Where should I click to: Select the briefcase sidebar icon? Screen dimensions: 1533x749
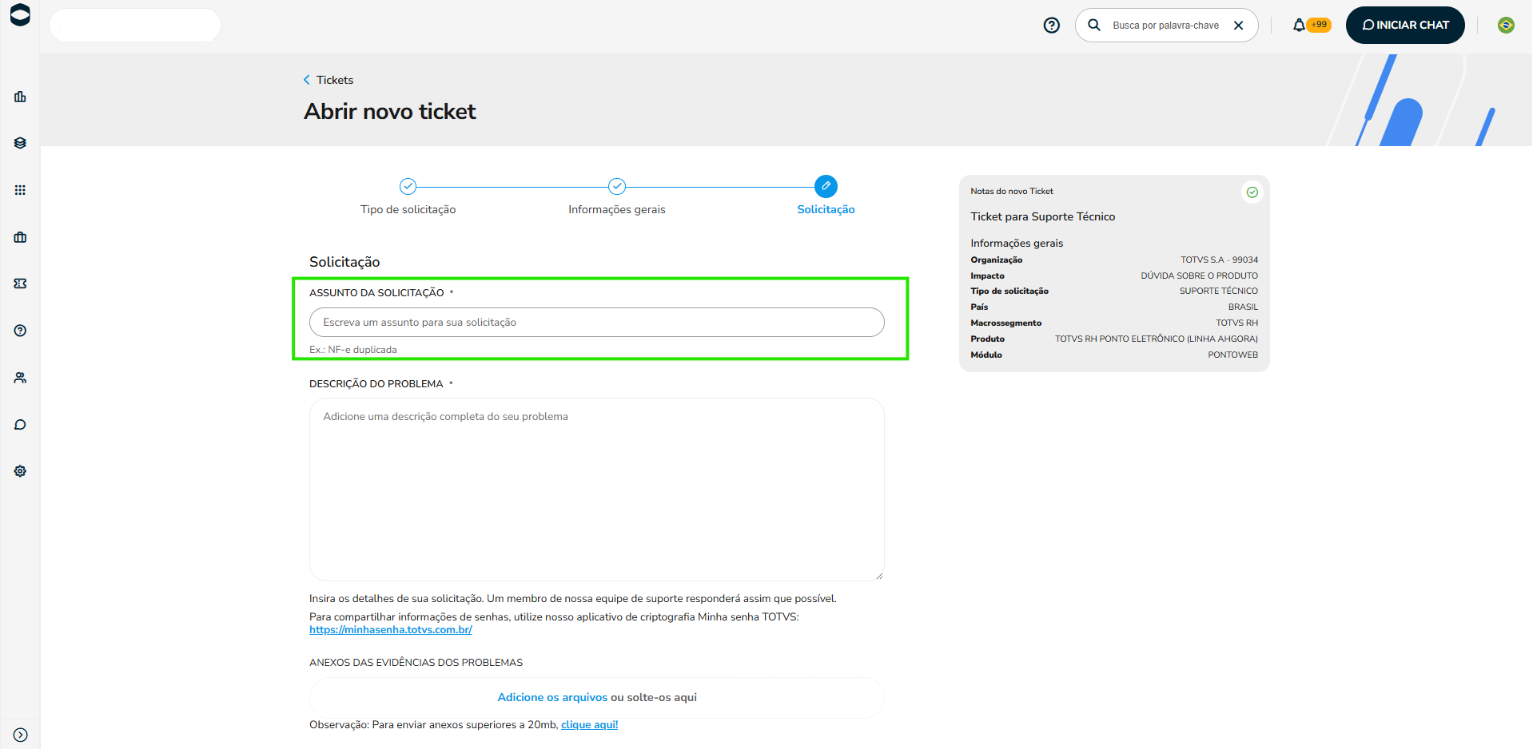[20, 237]
